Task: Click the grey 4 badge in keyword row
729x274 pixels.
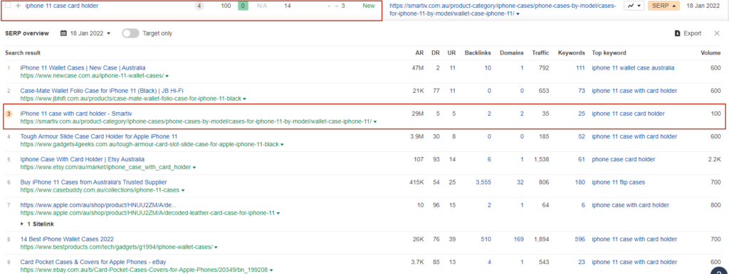Action: tap(199, 6)
